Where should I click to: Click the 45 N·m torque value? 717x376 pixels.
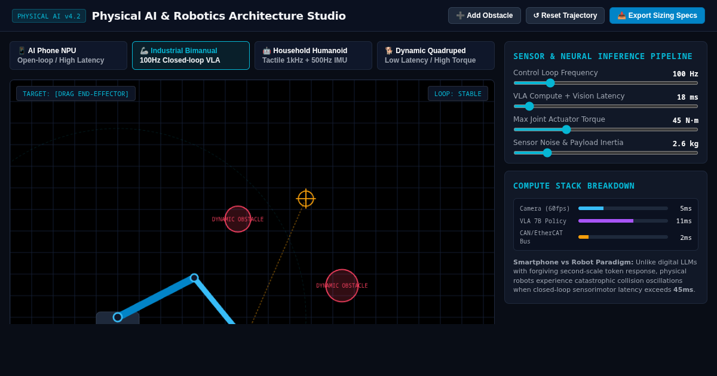click(685, 121)
